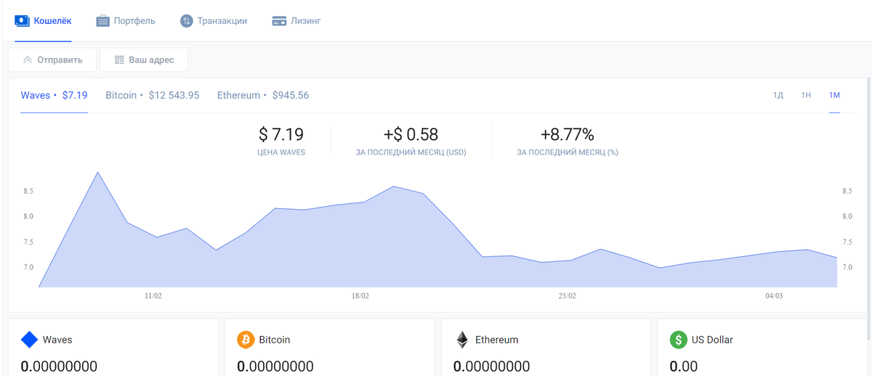Click the Лизинг card icon
Viewport: 872px width, 376px height.
(x=278, y=21)
